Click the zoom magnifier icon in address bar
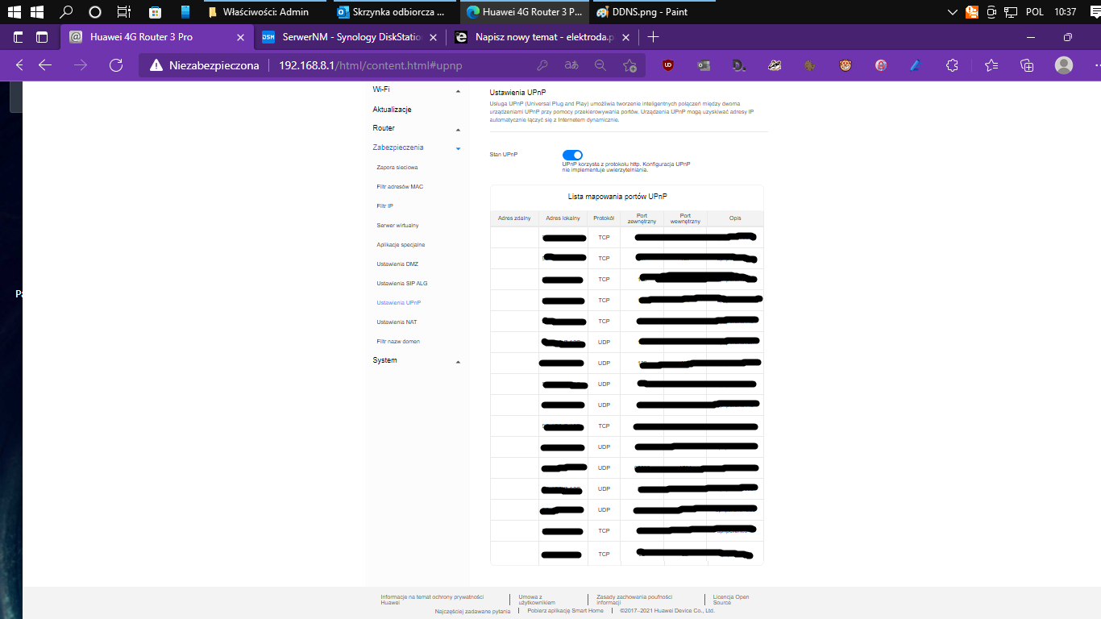Viewport: 1101px width, 619px height. point(600,65)
